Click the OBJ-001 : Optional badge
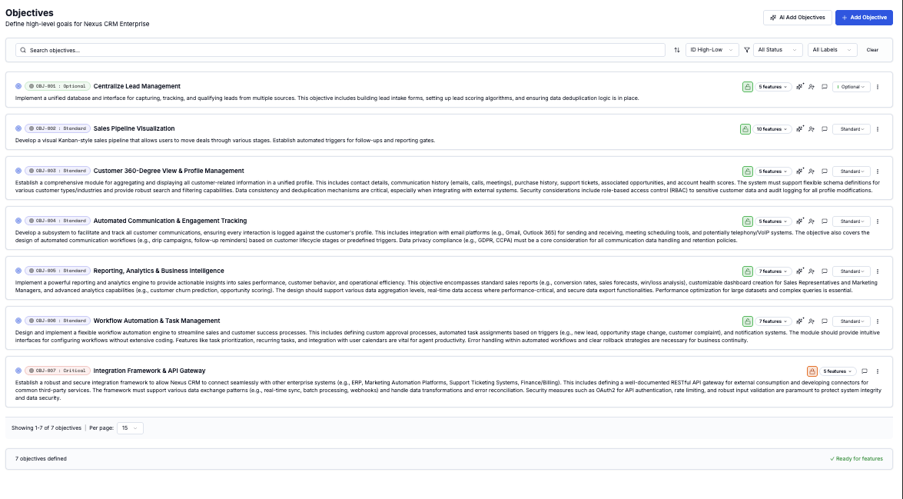 [x=58, y=86]
